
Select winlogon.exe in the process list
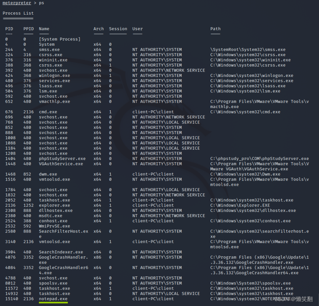coord(55,75)
